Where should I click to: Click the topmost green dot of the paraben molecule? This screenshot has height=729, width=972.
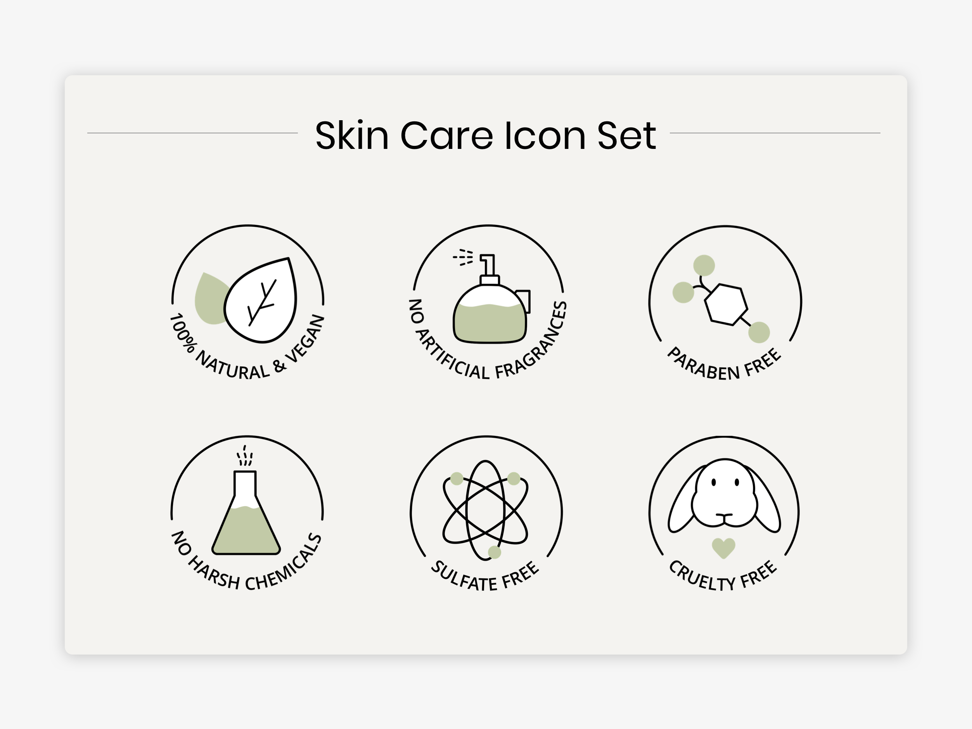point(704,265)
